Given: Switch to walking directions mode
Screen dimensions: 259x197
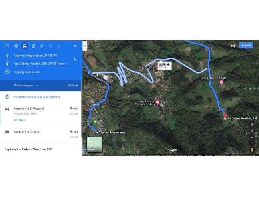Looking at the screenshot, I should click(x=42, y=46).
